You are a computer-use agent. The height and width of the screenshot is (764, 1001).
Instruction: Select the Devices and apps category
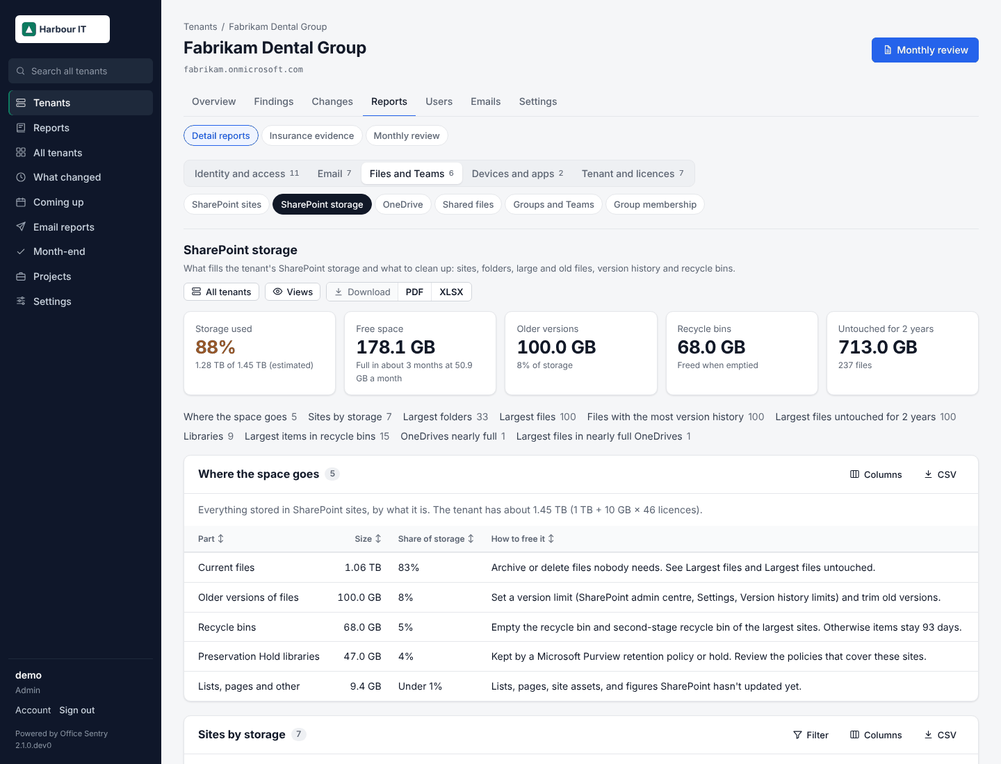tap(518, 174)
